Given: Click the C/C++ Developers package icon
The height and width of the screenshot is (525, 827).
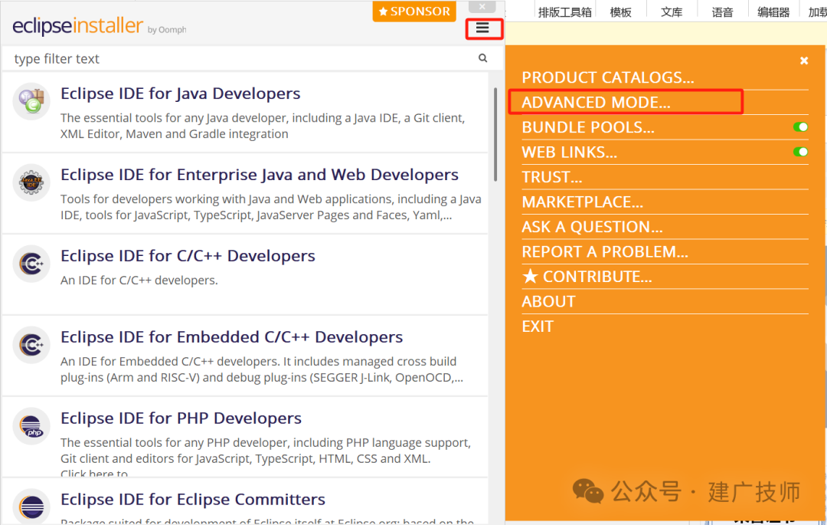Looking at the screenshot, I should click(31, 264).
